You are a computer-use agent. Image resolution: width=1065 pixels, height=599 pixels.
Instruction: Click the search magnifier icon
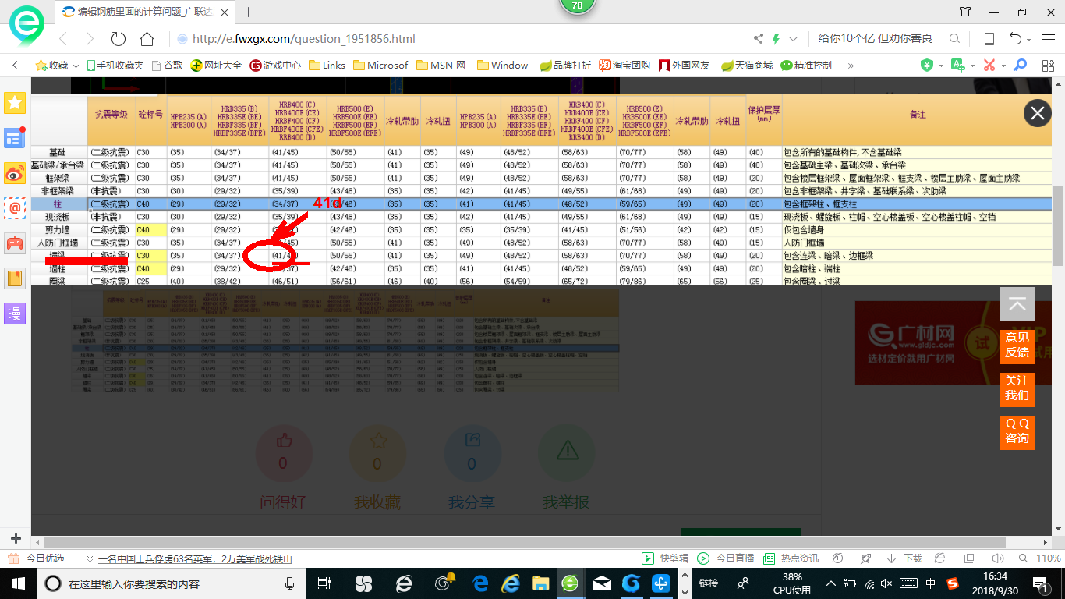[x=954, y=39]
